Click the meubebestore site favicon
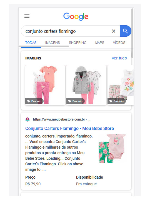The image size is (150, 200). [27, 119]
